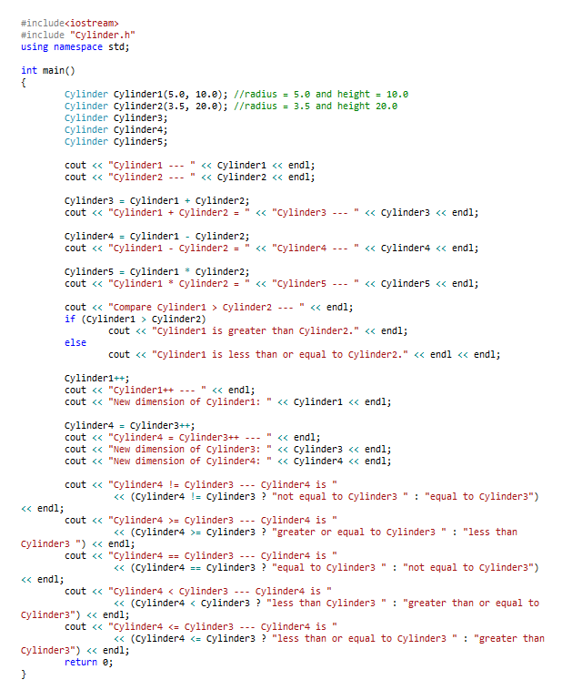Click ternary line '(Cylinder4 != Cylinder3 ?'

[x=326, y=496]
